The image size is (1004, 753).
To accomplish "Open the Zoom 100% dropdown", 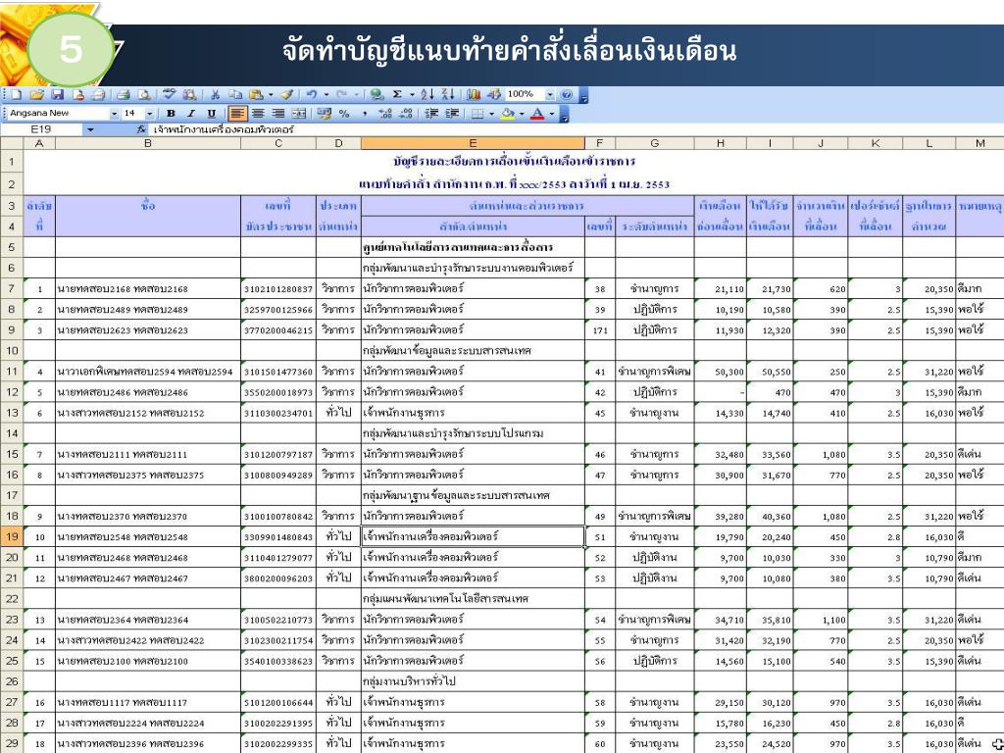I will pyautogui.click(x=549, y=95).
